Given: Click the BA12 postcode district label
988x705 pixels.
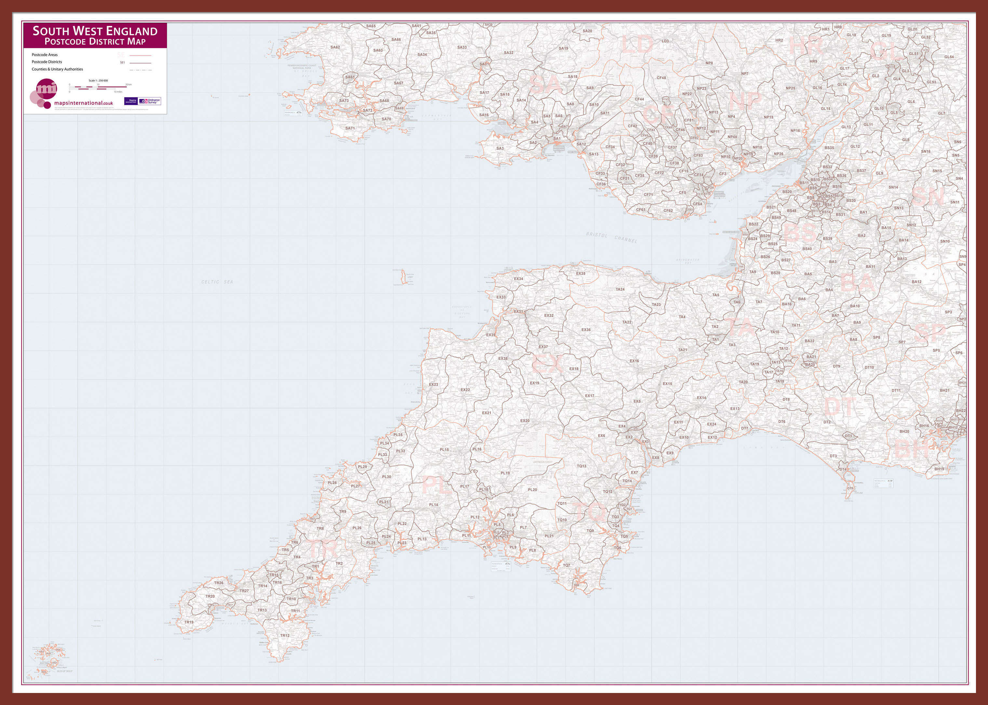Looking at the screenshot, I should tap(916, 282).
